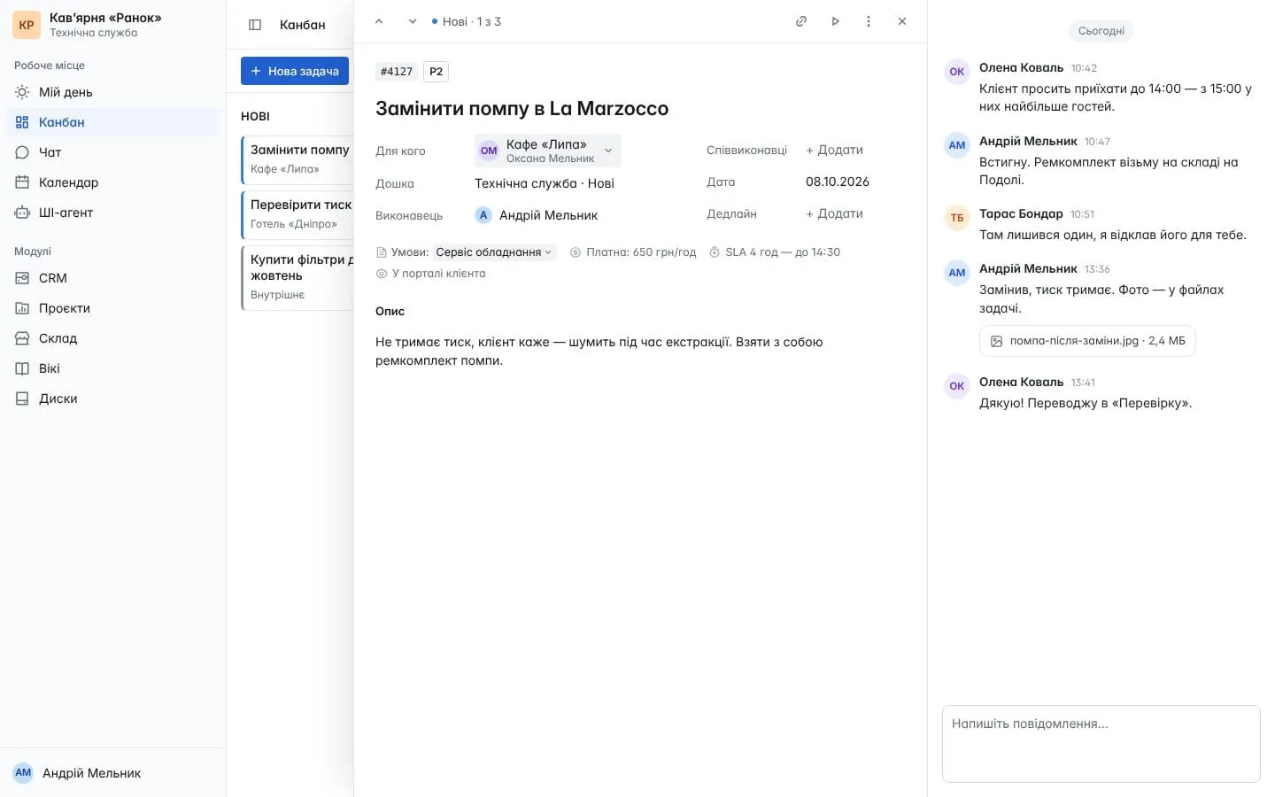This screenshot has height=797, width=1275.
Task: Add a deadline via Додати next to Дедлайн
Action: [x=834, y=213]
